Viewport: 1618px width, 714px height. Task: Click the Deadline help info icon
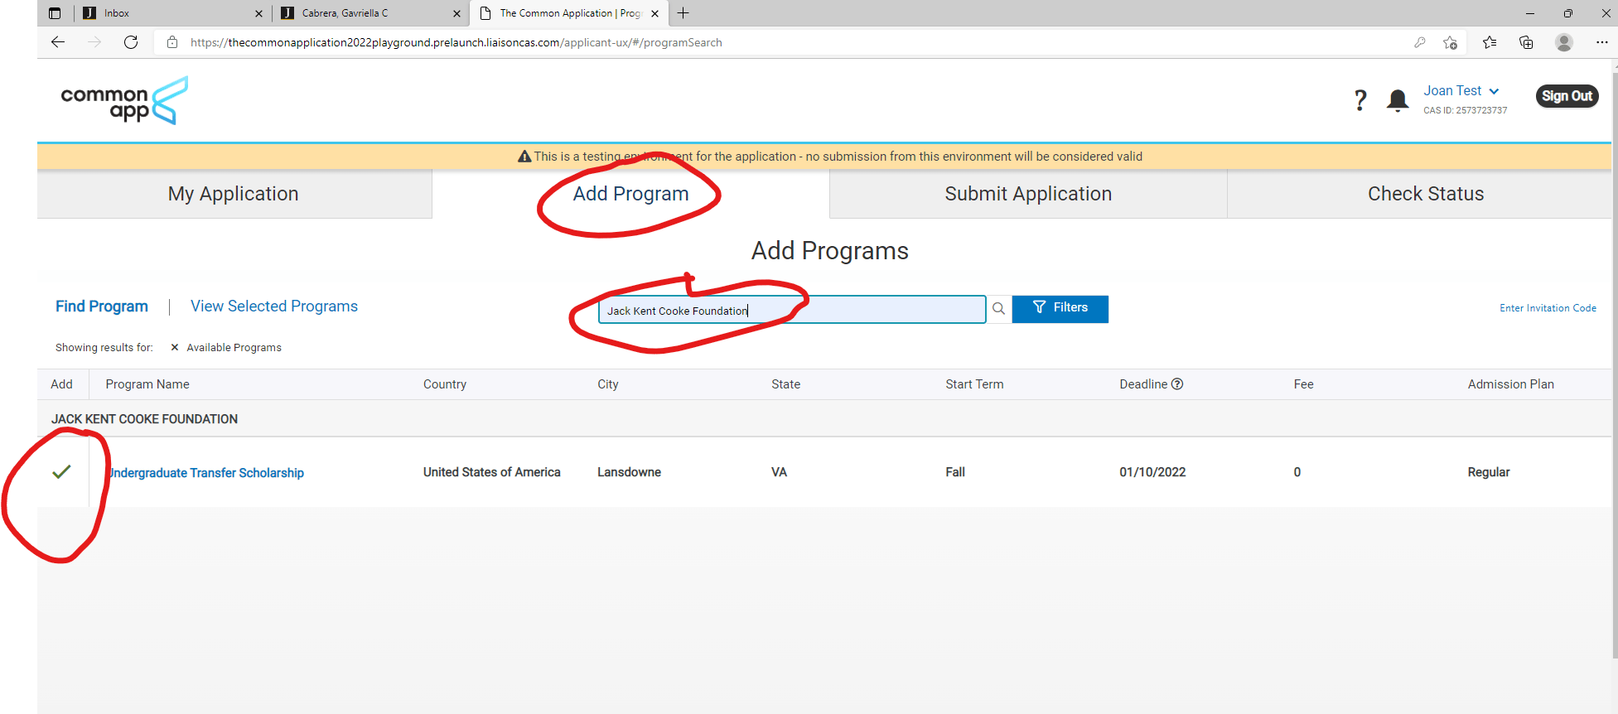(x=1177, y=384)
